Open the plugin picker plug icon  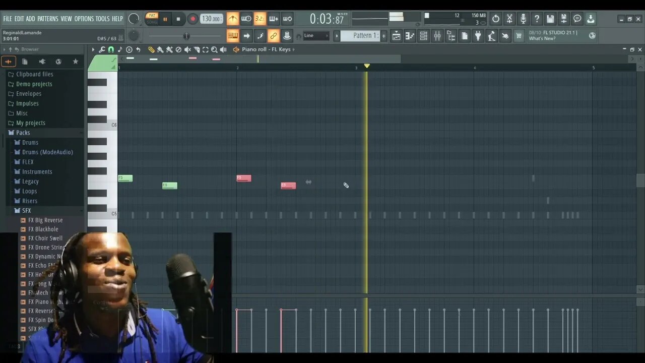coord(478,36)
